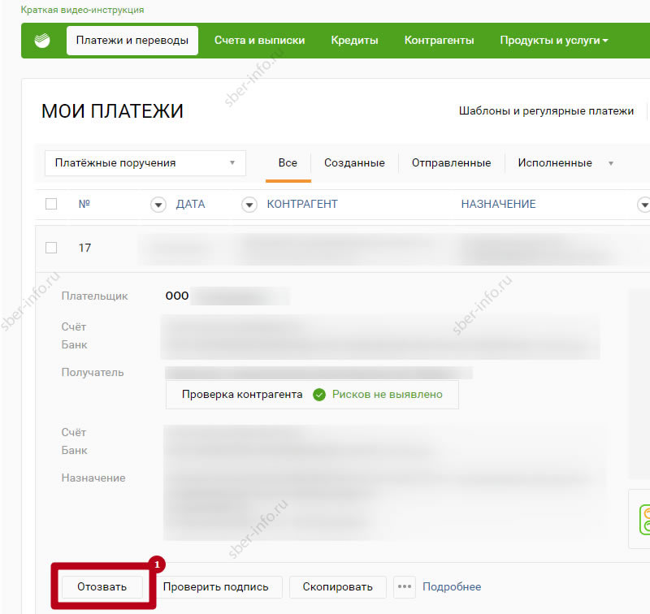Open sort menu before ДАТА column
The image size is (650, 614).
click(158, 205)
